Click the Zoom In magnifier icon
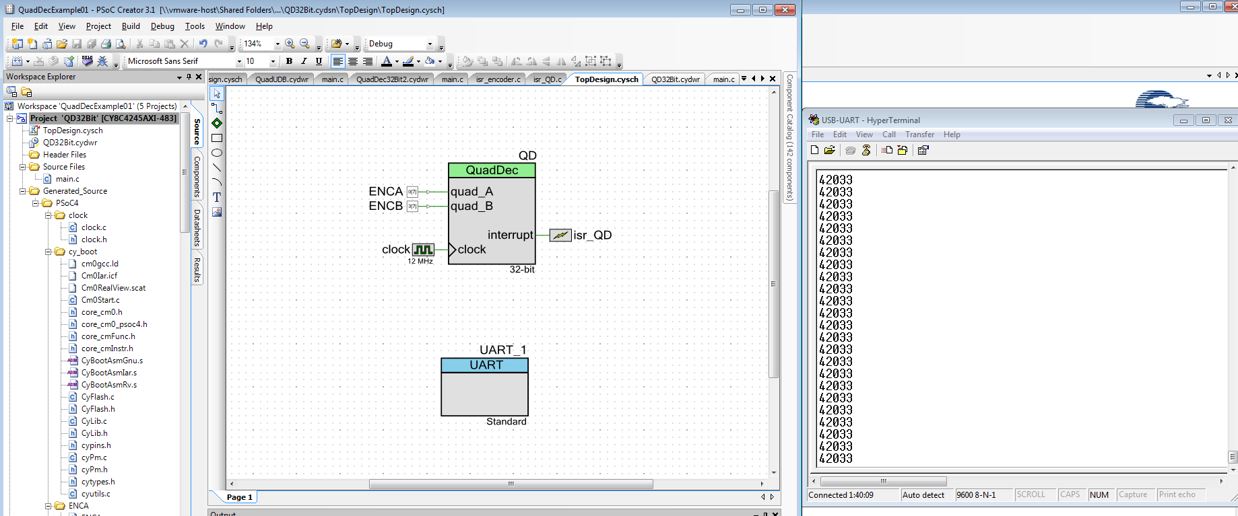This screenshot has width=1238, height=516. (x=290, y=44)
